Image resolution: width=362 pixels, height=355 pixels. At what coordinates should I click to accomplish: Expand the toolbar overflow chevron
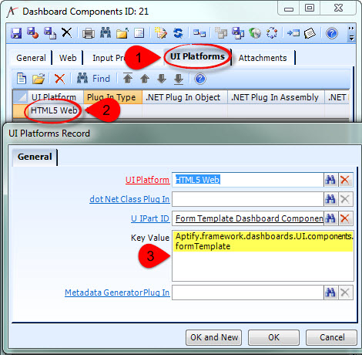(351, 33)
